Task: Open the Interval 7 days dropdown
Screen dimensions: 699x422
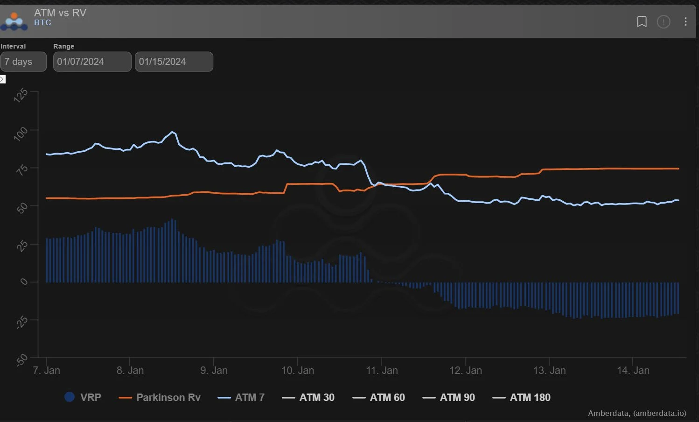Action: 23,62
